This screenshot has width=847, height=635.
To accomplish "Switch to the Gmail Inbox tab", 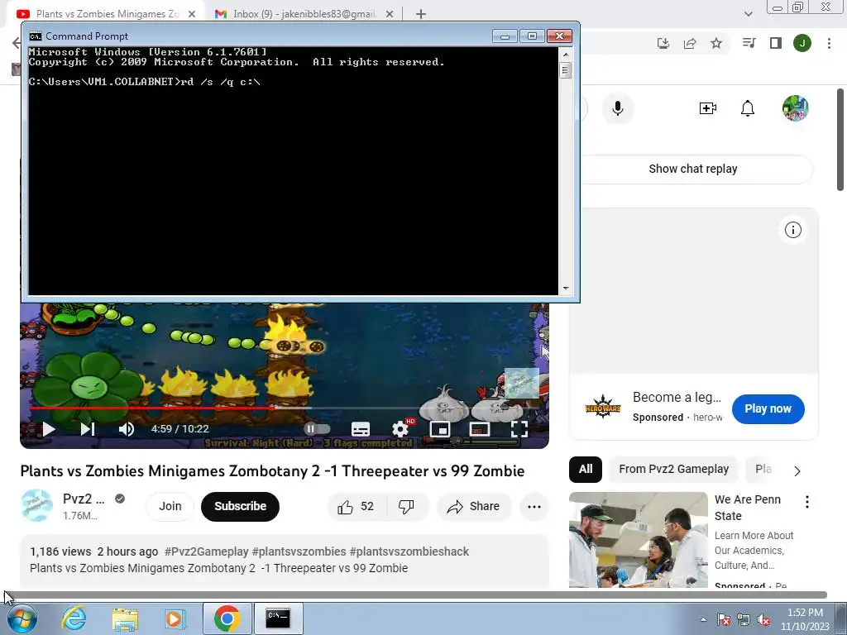I will point(304,14).
